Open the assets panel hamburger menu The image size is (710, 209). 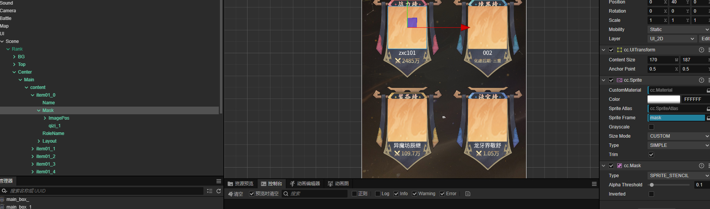tap(219, 181)
